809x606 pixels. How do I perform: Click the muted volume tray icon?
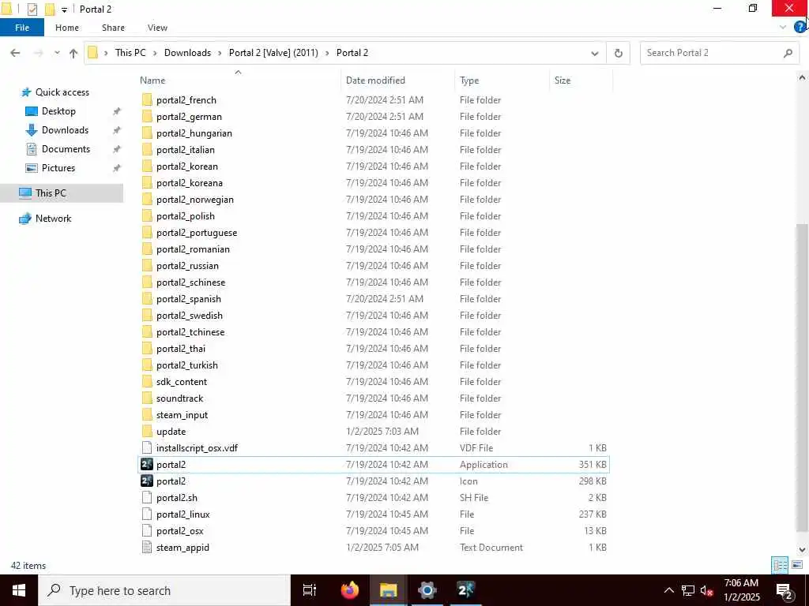(706, 590)
